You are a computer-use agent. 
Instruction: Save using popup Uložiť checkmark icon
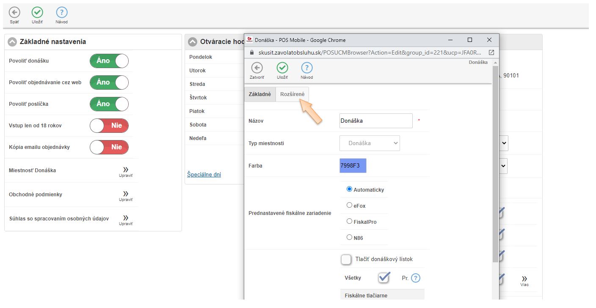(282, 68)
